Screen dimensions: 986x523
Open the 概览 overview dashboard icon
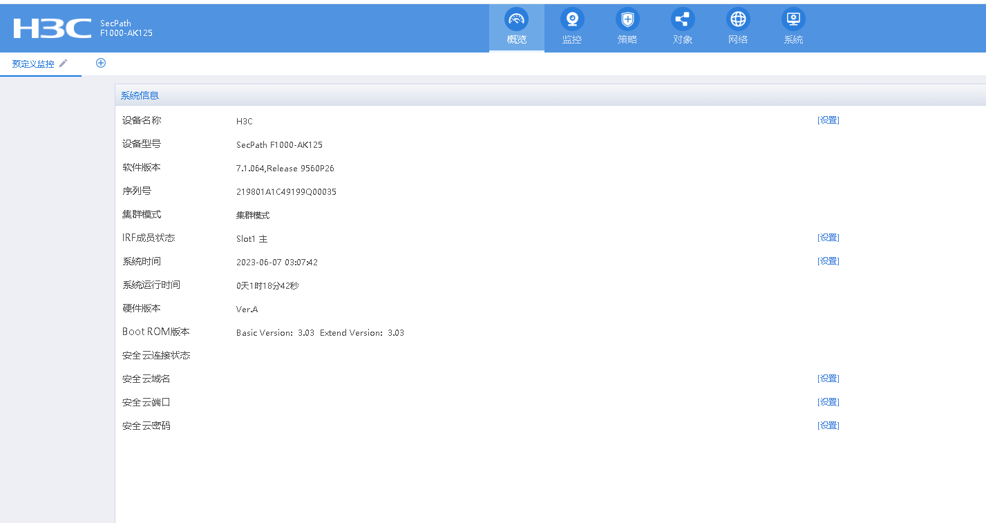516,19
